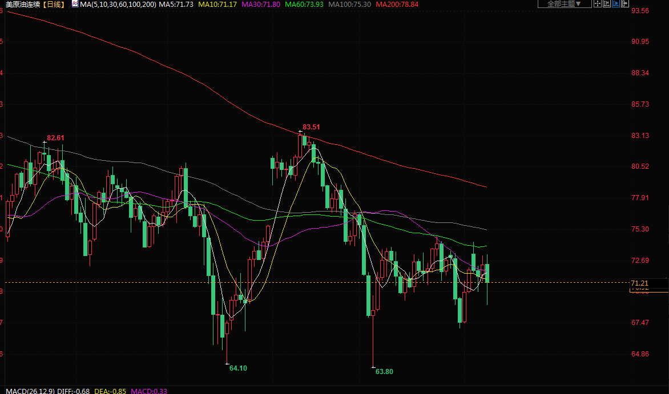The height and width of the screenshot is (394, 669).
Task: Select the MA(5,10,30,60,100,200) parameter label
Action: coord(118,4)
